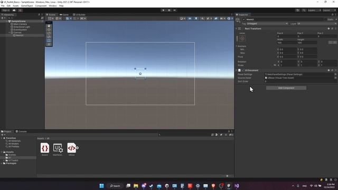The height and width of the screenshot is (190, 338).
Task: Click the Undo history icon in top bar
Action: point(297,11)
